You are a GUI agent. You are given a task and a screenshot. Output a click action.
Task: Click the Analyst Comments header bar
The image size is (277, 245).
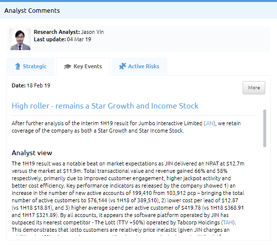pyautogui.click(x=138, y=11)
